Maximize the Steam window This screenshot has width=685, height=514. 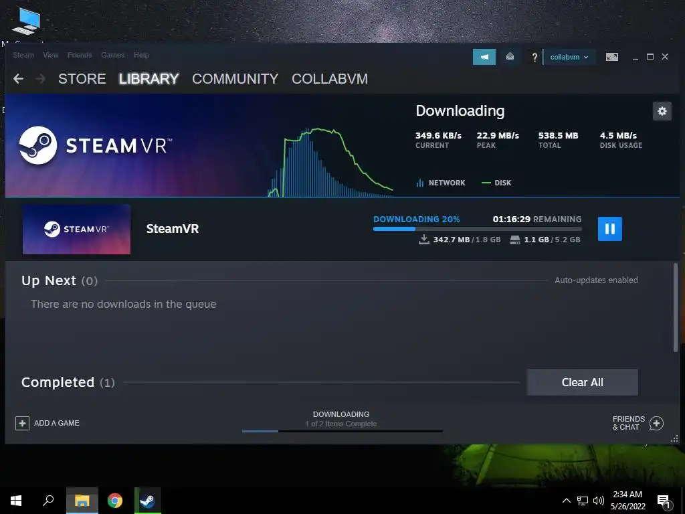[650, 57]
